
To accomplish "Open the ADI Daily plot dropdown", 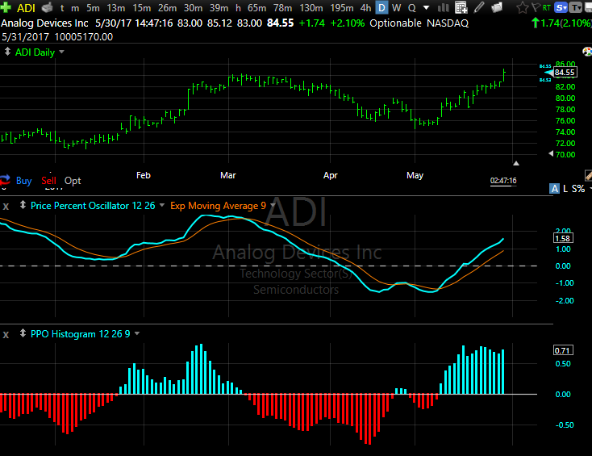I will click(x=61, y=52).
